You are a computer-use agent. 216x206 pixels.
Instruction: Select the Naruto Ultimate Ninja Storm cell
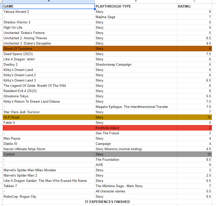point(49,149)
